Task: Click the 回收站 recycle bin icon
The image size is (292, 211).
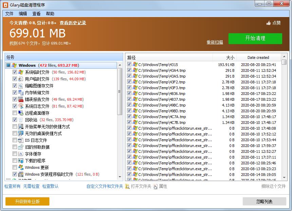Action: [x=20, y=120]
